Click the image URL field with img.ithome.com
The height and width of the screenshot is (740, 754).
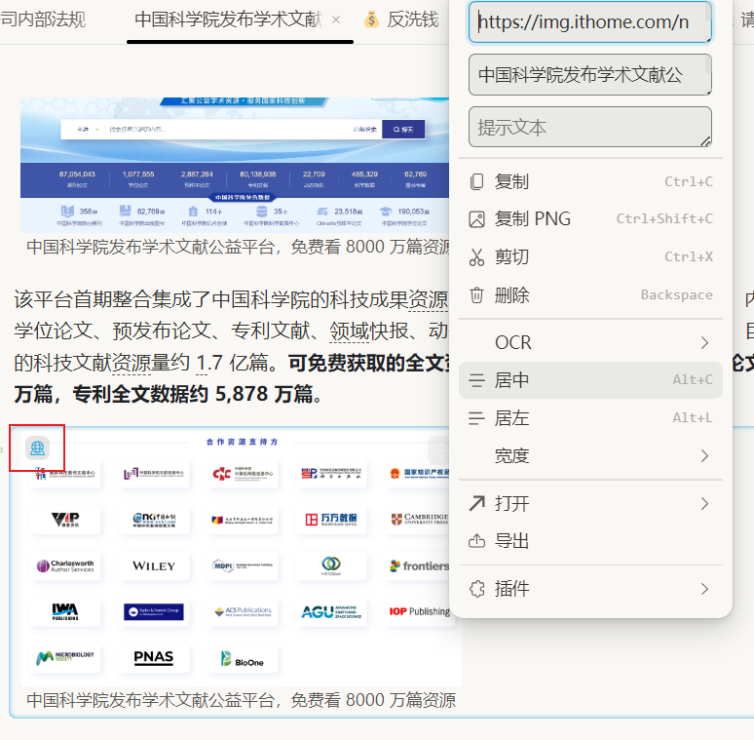[588, 22]
